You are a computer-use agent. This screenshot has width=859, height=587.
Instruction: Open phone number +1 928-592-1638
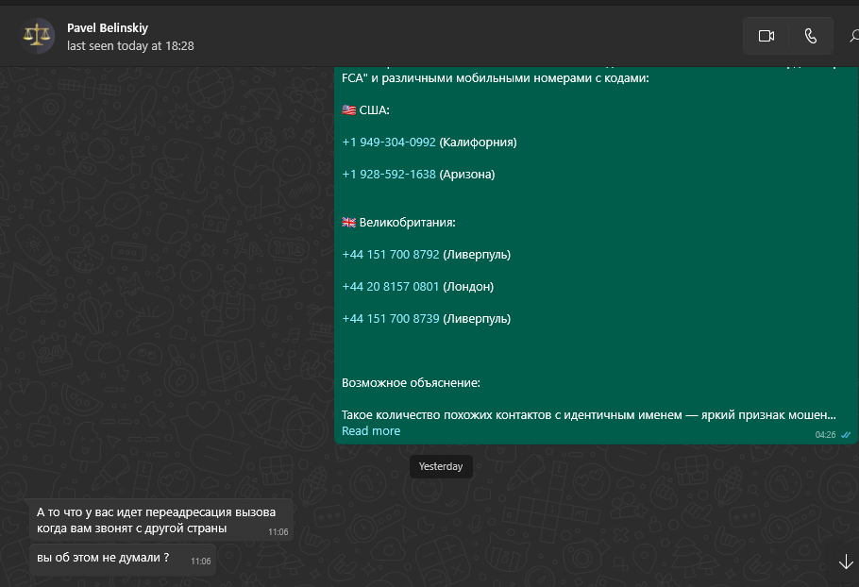coord(389,175)
